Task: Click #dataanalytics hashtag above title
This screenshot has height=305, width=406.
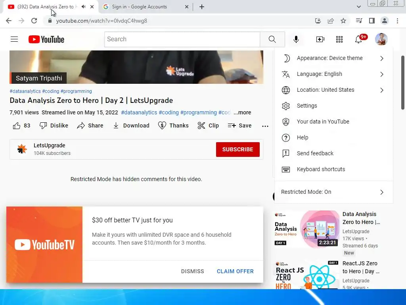Action: (x=25, y=91)
